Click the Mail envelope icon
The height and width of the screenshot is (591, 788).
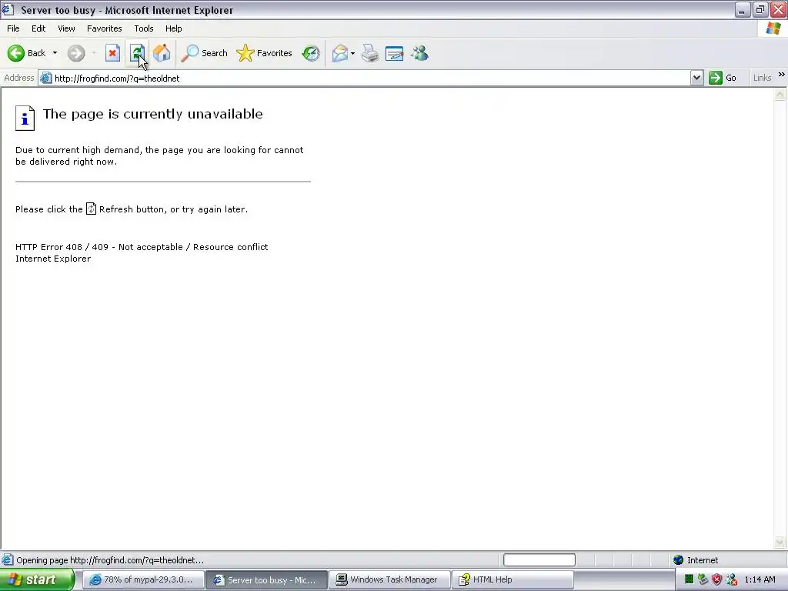pos(340,53)
